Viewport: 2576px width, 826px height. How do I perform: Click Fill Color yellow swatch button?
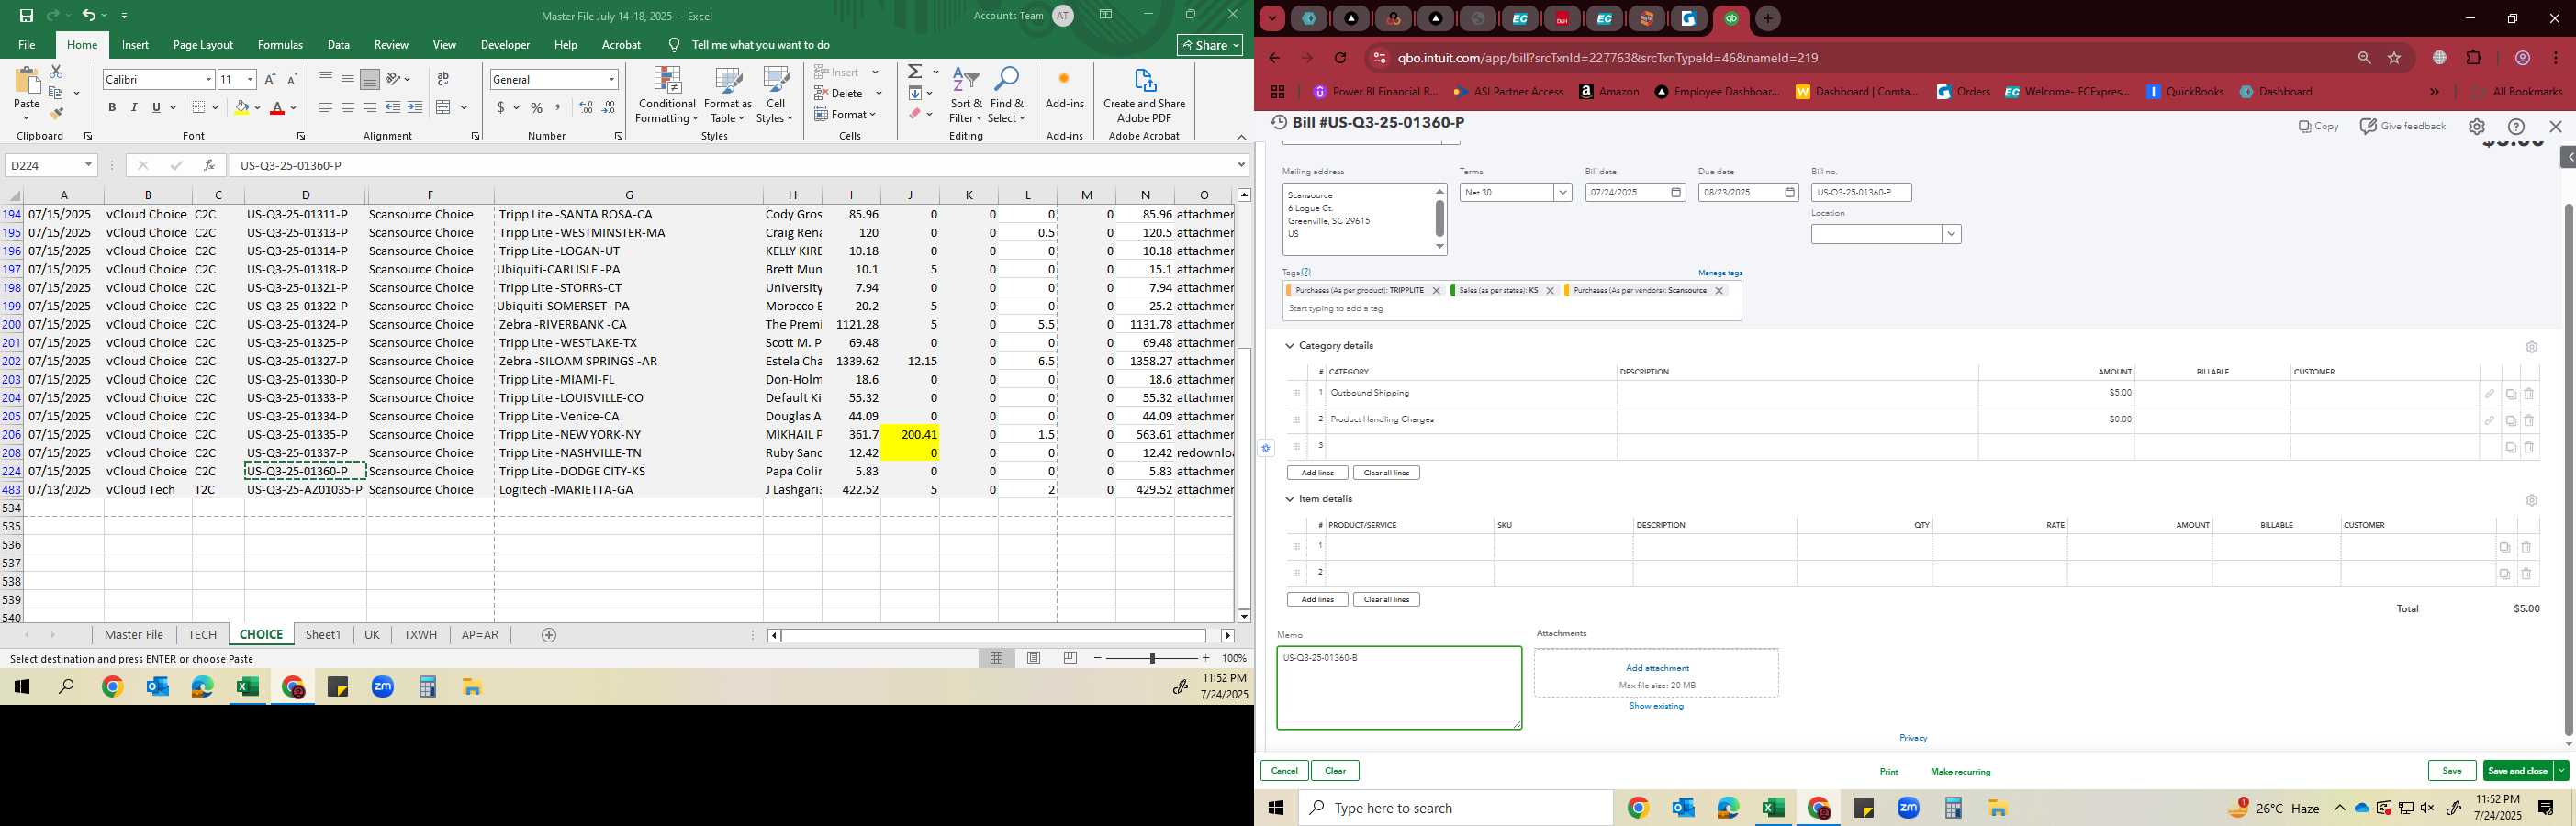coord(241,107)
